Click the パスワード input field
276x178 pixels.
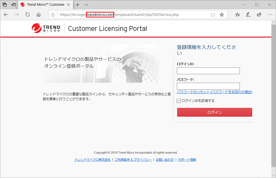(x=208, y=86)
